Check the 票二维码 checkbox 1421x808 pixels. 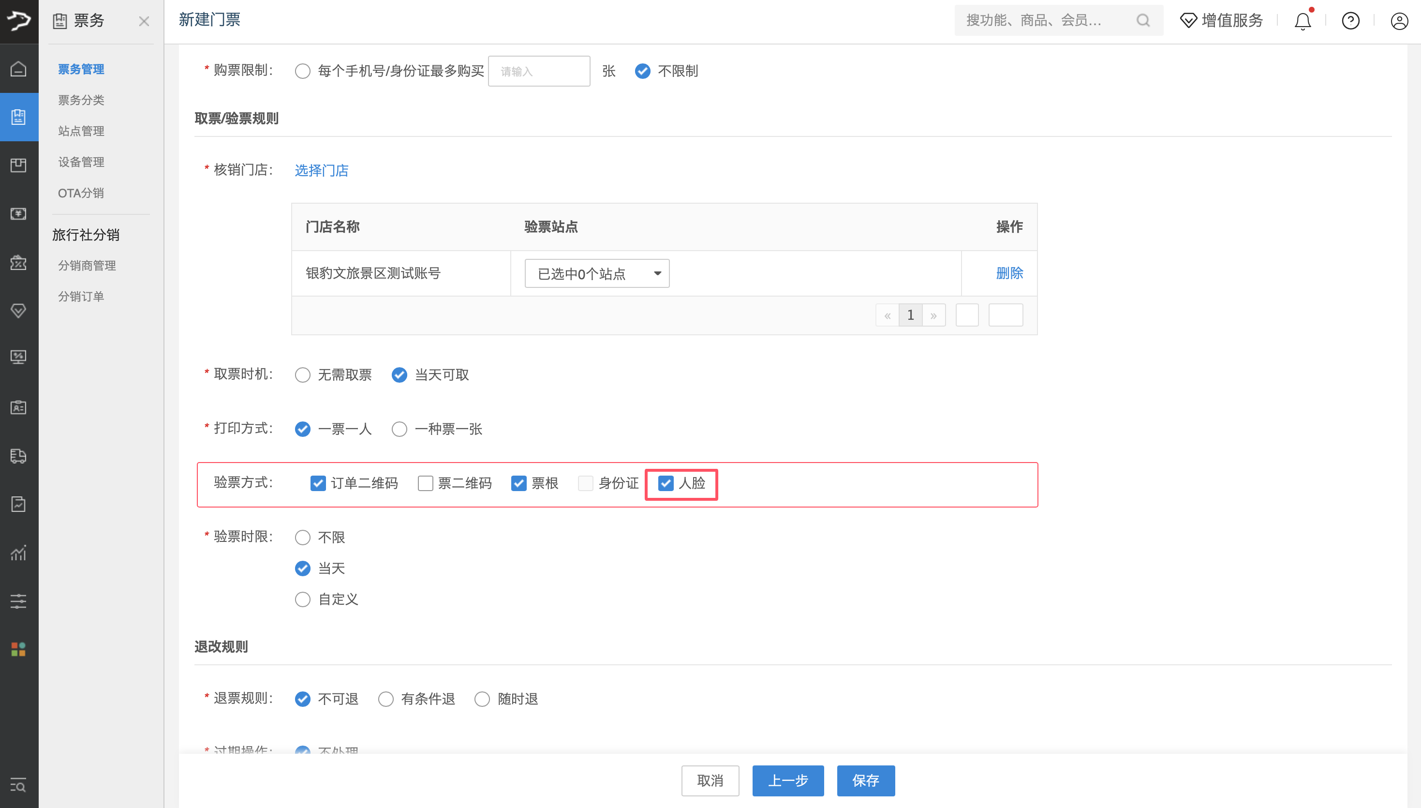click(426, 483)
